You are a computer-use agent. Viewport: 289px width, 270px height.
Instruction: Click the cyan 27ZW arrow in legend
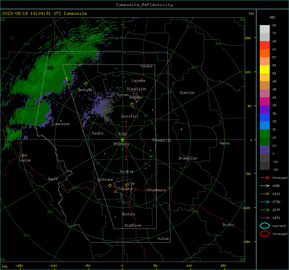pyautogui.click(x=265, y=202)
